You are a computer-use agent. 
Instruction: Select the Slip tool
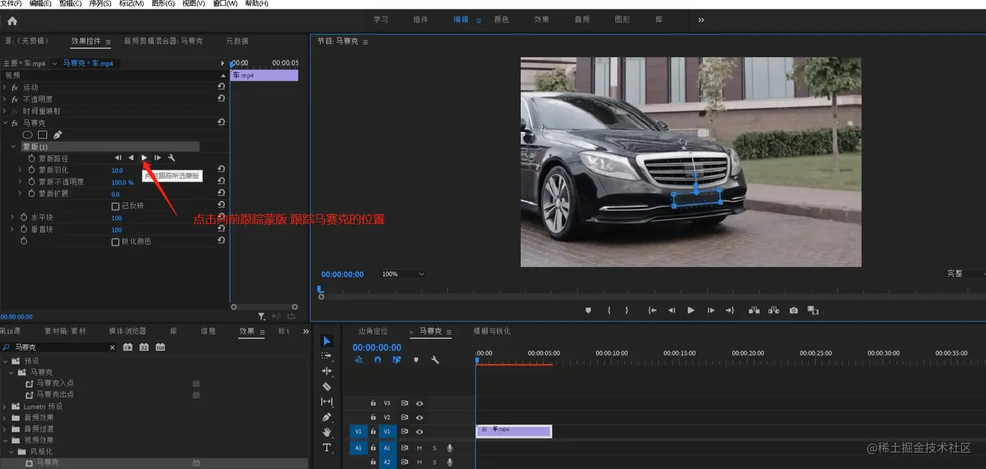click(327, 401)
